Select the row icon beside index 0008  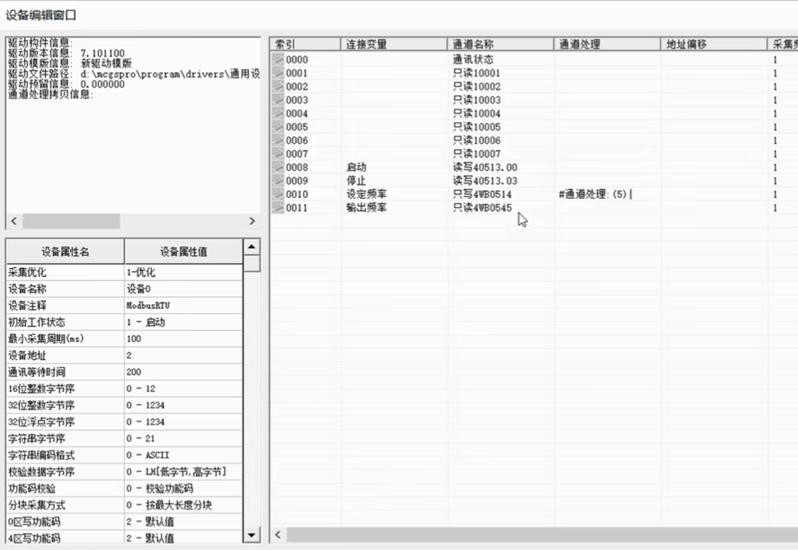[x=278, y=168]
